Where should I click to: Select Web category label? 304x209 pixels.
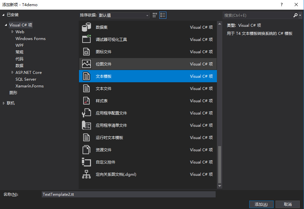click(x=20, y=32)
